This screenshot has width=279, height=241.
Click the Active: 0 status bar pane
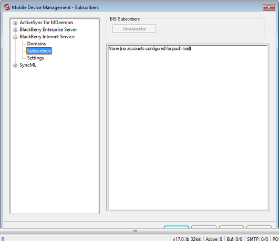(214, 239)
